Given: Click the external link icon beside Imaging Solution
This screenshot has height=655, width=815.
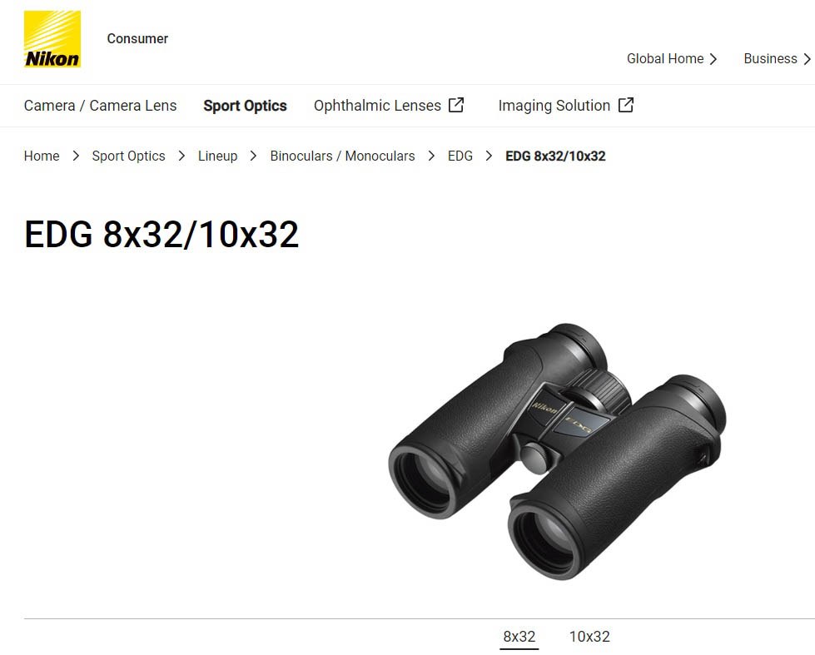Looking at the screenshot, I should click(x=626, y=105).
